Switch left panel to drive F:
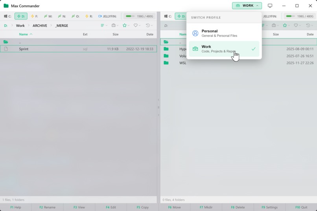This screenshot has width=317, height=211. [x=34, y=16]
